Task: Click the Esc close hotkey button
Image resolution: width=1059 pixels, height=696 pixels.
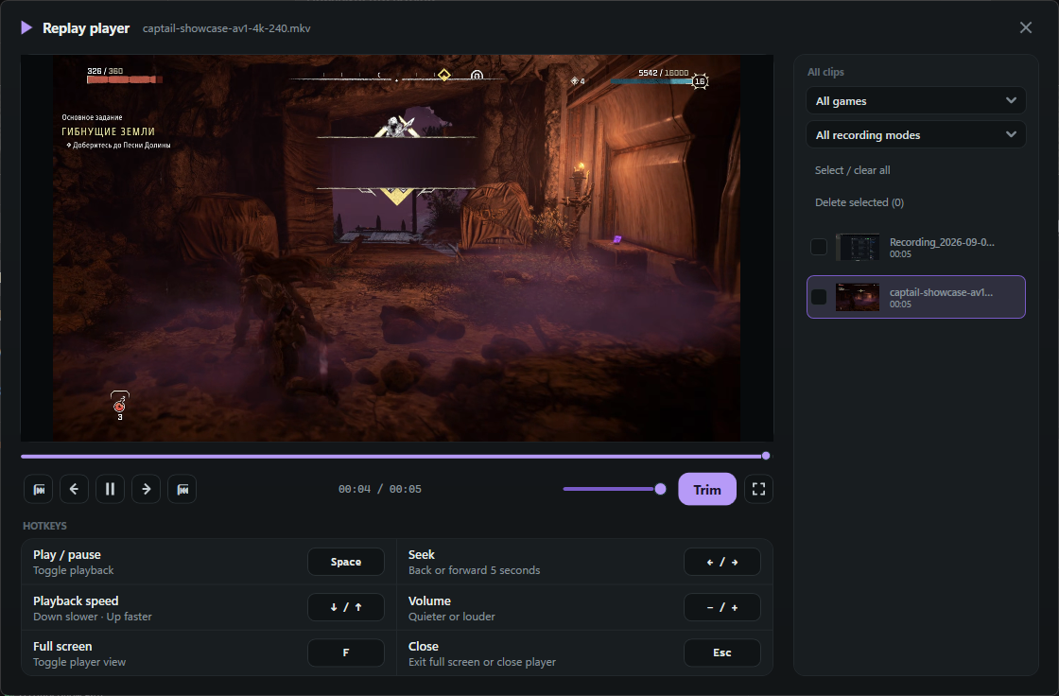Action: pos(722,652)
